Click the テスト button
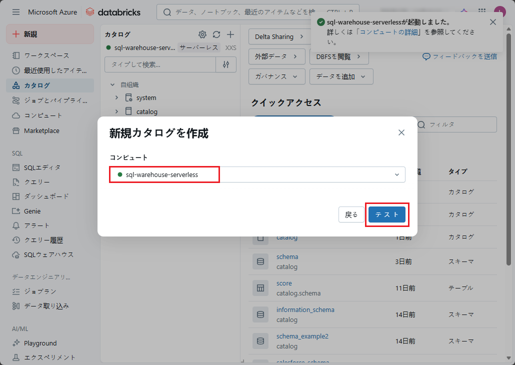The height and width of the screenshot is (365, 515). pyautogui.click(x=386, y=214)
